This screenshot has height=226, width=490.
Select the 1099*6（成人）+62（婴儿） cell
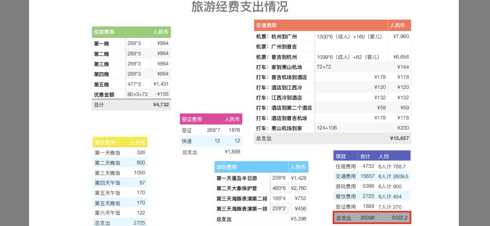pyautogui.click(x=348, y=57)
